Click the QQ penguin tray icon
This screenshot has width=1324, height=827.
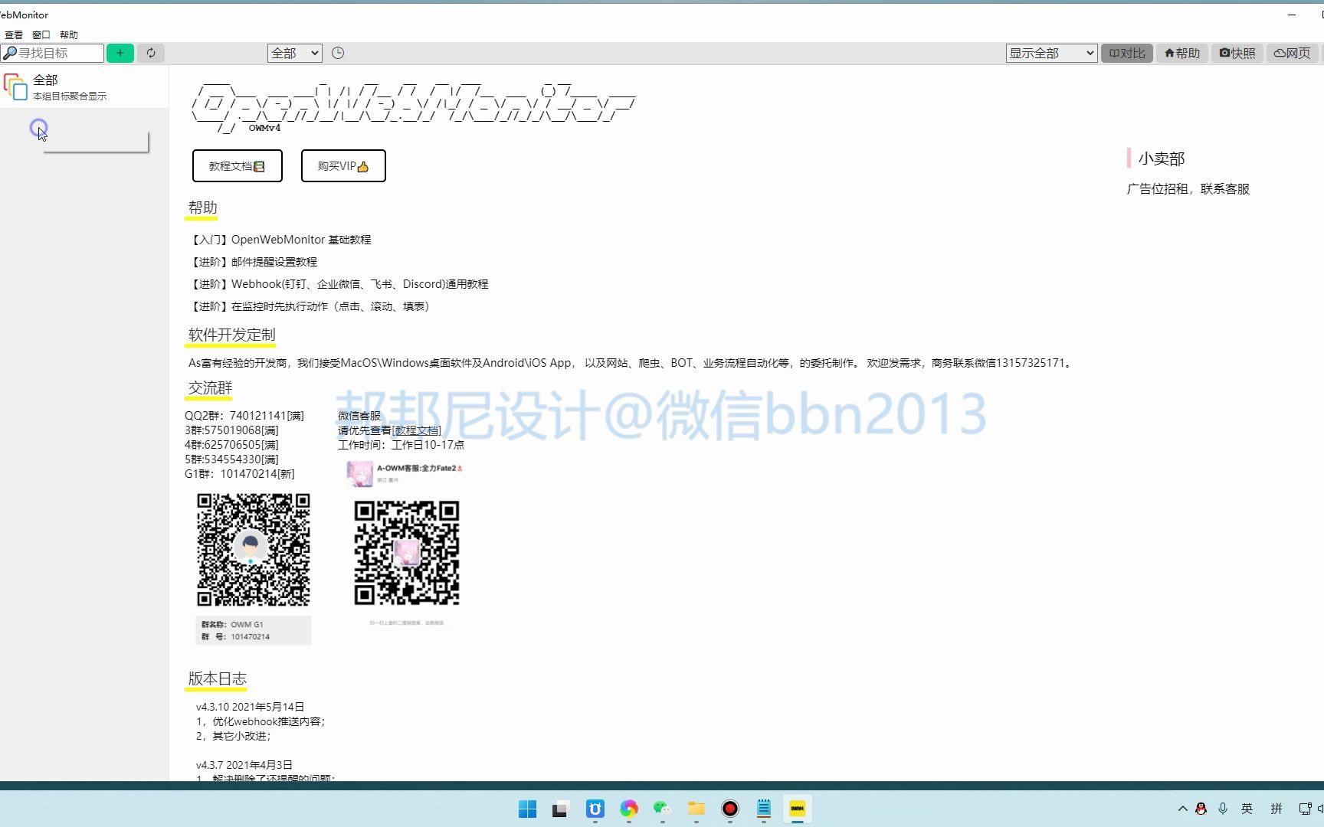click(x=1201, y=809)
